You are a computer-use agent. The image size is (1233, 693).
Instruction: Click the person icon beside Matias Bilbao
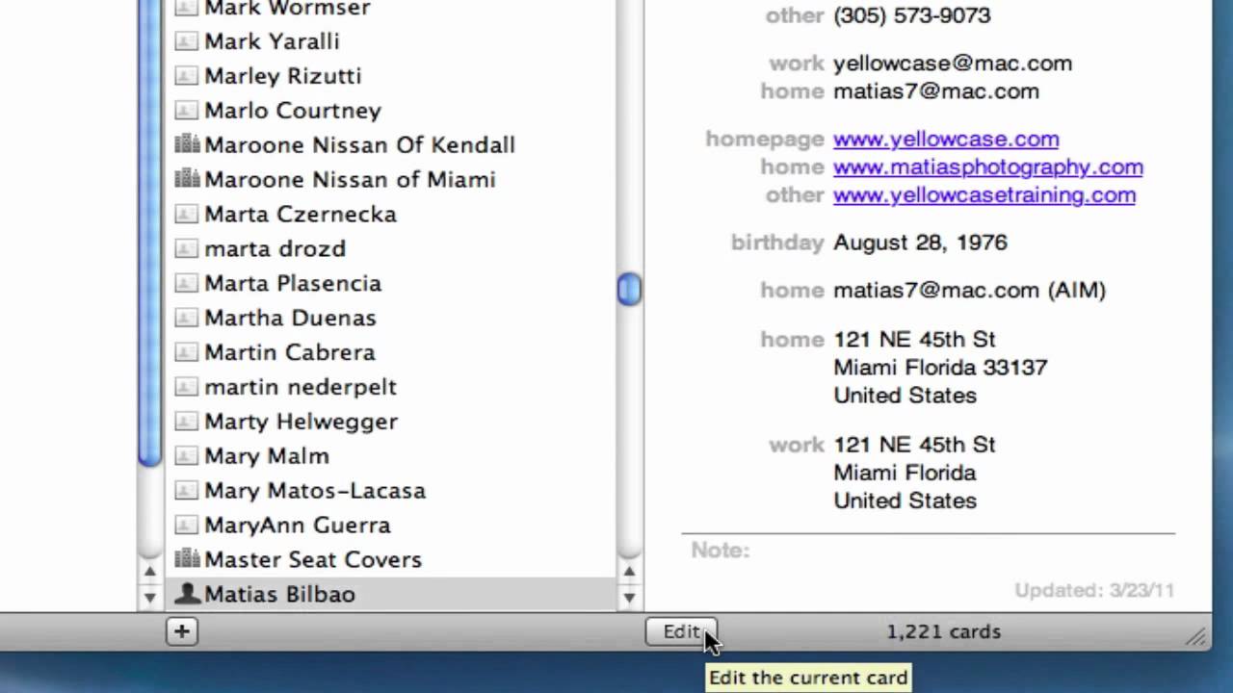[187, 594]
